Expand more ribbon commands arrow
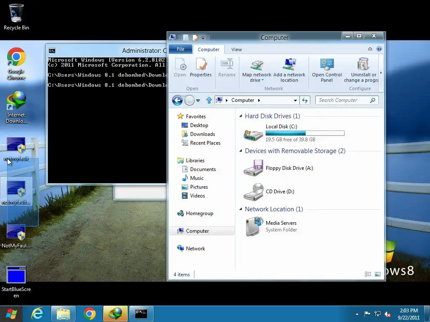The height and width of the screenshot is (322, 430). coord(381,73)
